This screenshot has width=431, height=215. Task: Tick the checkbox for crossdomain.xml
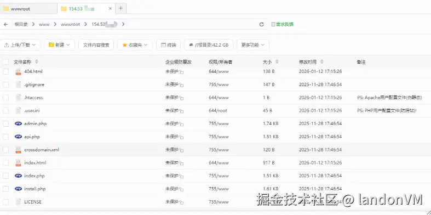6,150
